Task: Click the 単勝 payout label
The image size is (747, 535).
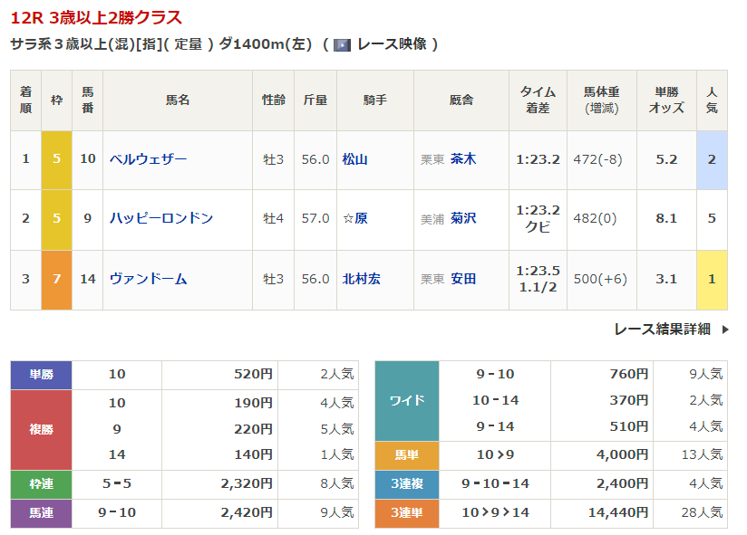Action: (41, 374)
